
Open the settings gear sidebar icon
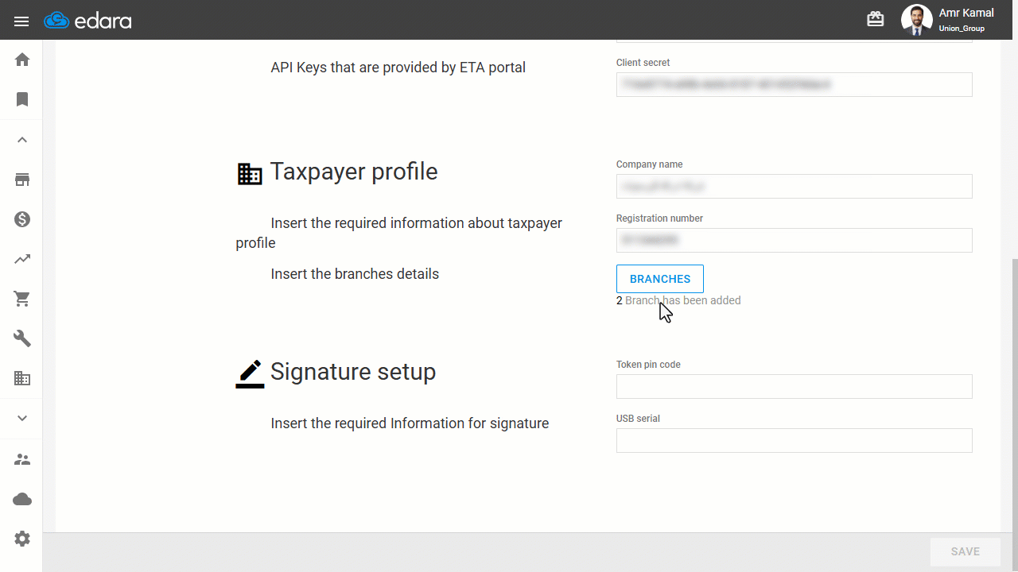point(22,539)
